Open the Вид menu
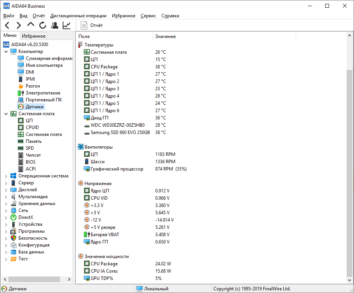 [x=23, y=16]
